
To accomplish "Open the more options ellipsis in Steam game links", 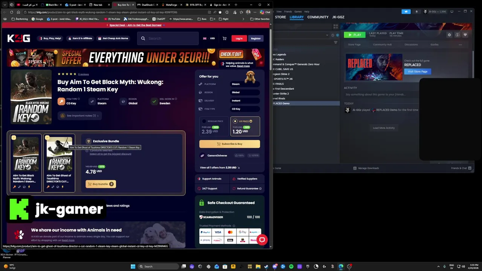I will click(460, 44).
